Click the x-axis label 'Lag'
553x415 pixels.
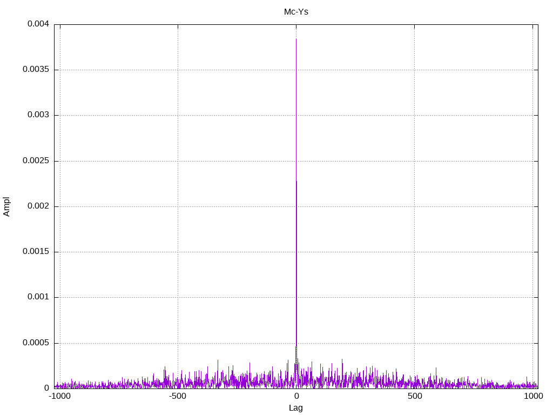[295, 408]
